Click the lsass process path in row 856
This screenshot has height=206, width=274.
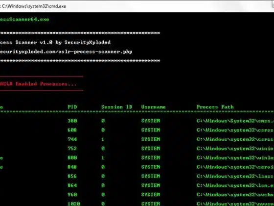pyautogui.click(x=235, y=176)
